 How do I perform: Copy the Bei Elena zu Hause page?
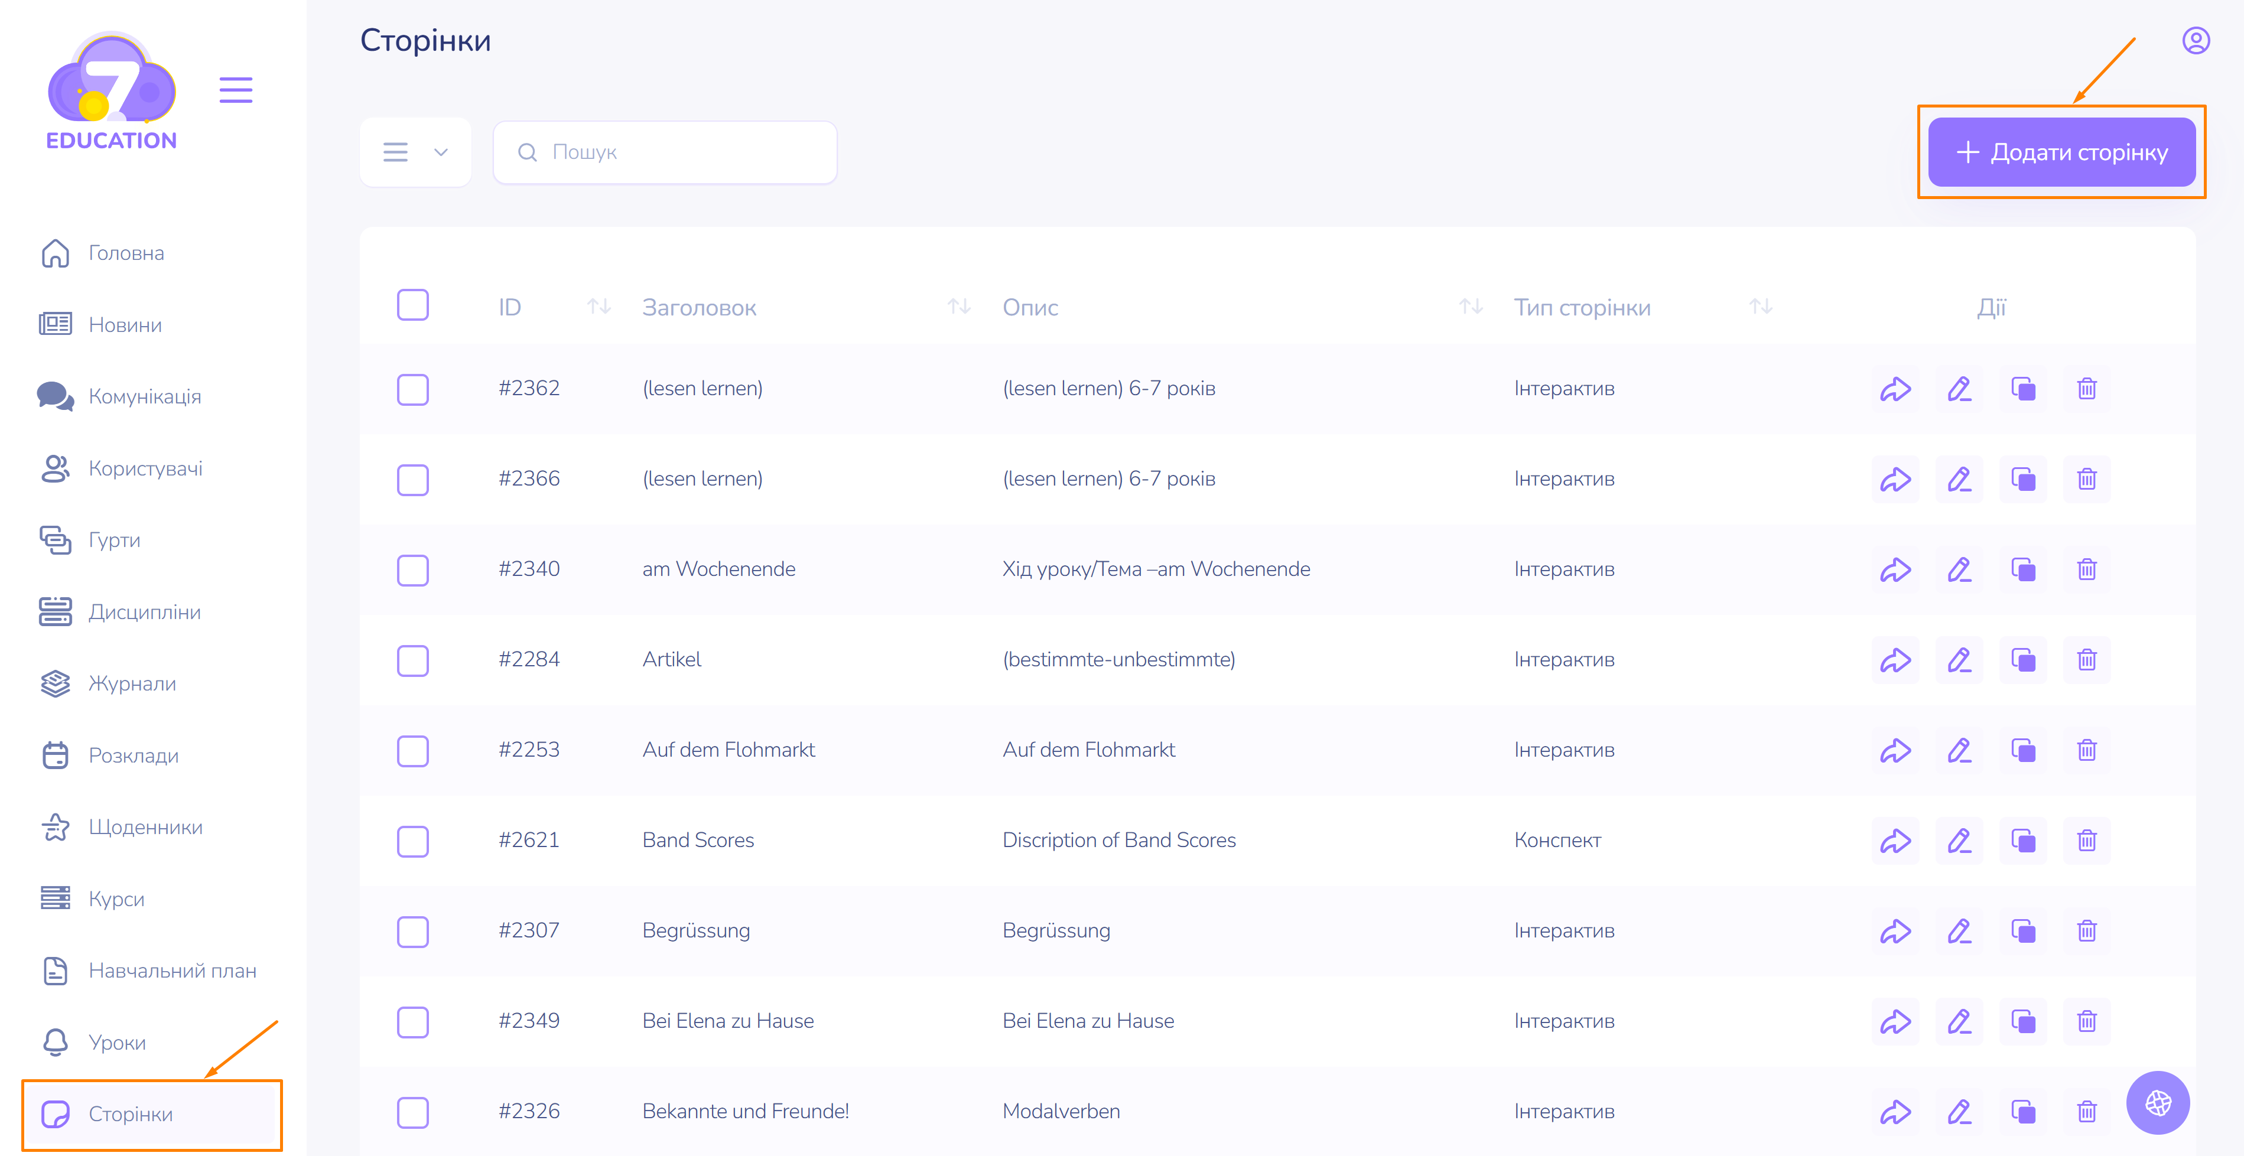[x=2023, y=1021]
